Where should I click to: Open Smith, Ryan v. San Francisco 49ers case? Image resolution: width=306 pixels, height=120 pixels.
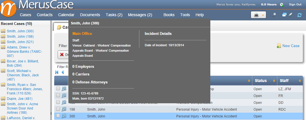(x=25, y=89)
